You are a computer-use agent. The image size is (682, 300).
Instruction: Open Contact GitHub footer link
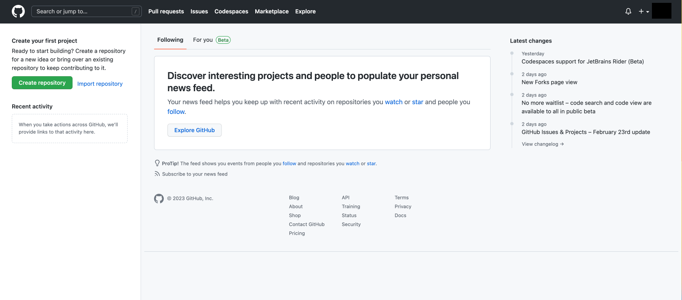[307, 224]
